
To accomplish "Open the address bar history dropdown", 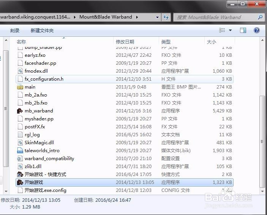I will (x=157, y=17).
